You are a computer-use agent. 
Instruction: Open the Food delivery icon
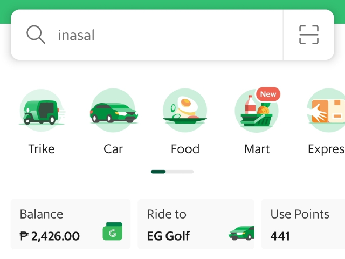[185, 110]
